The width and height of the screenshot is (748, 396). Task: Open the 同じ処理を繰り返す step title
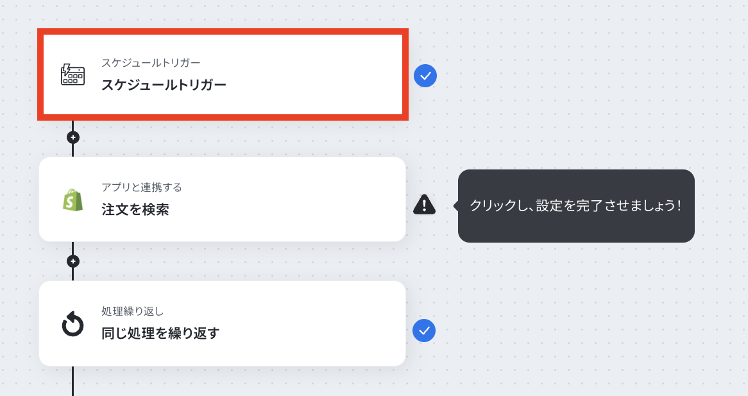[x=160, y=334]
